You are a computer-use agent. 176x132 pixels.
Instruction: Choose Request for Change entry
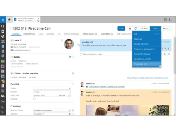tap(147, 54)
